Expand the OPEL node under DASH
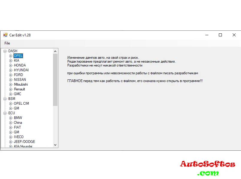Image resolution: width=241 pixels, height=179 pixels. (x=11, y=56)
